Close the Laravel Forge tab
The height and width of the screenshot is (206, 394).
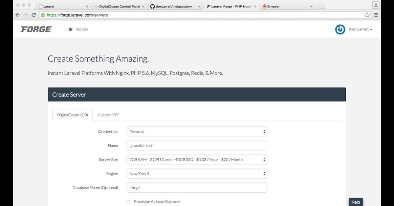point(255,6)
